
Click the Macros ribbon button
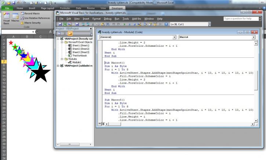click(15, 18)
